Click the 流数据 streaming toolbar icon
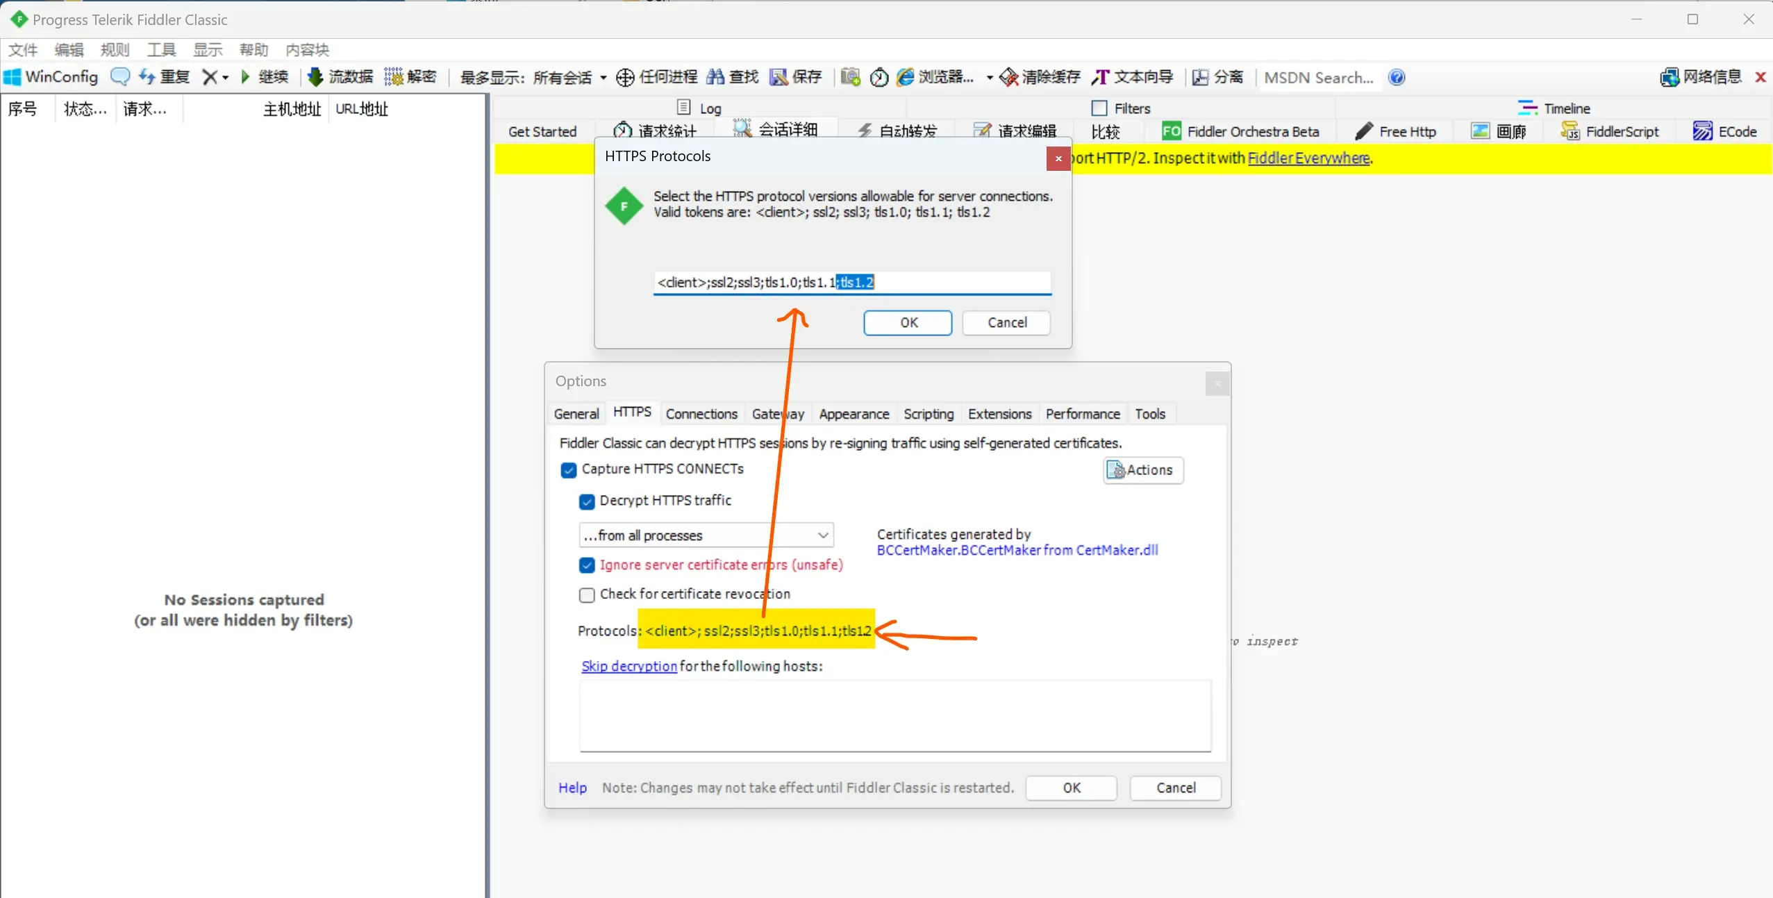The image size is (1773, 898). (x=339, y=76)
